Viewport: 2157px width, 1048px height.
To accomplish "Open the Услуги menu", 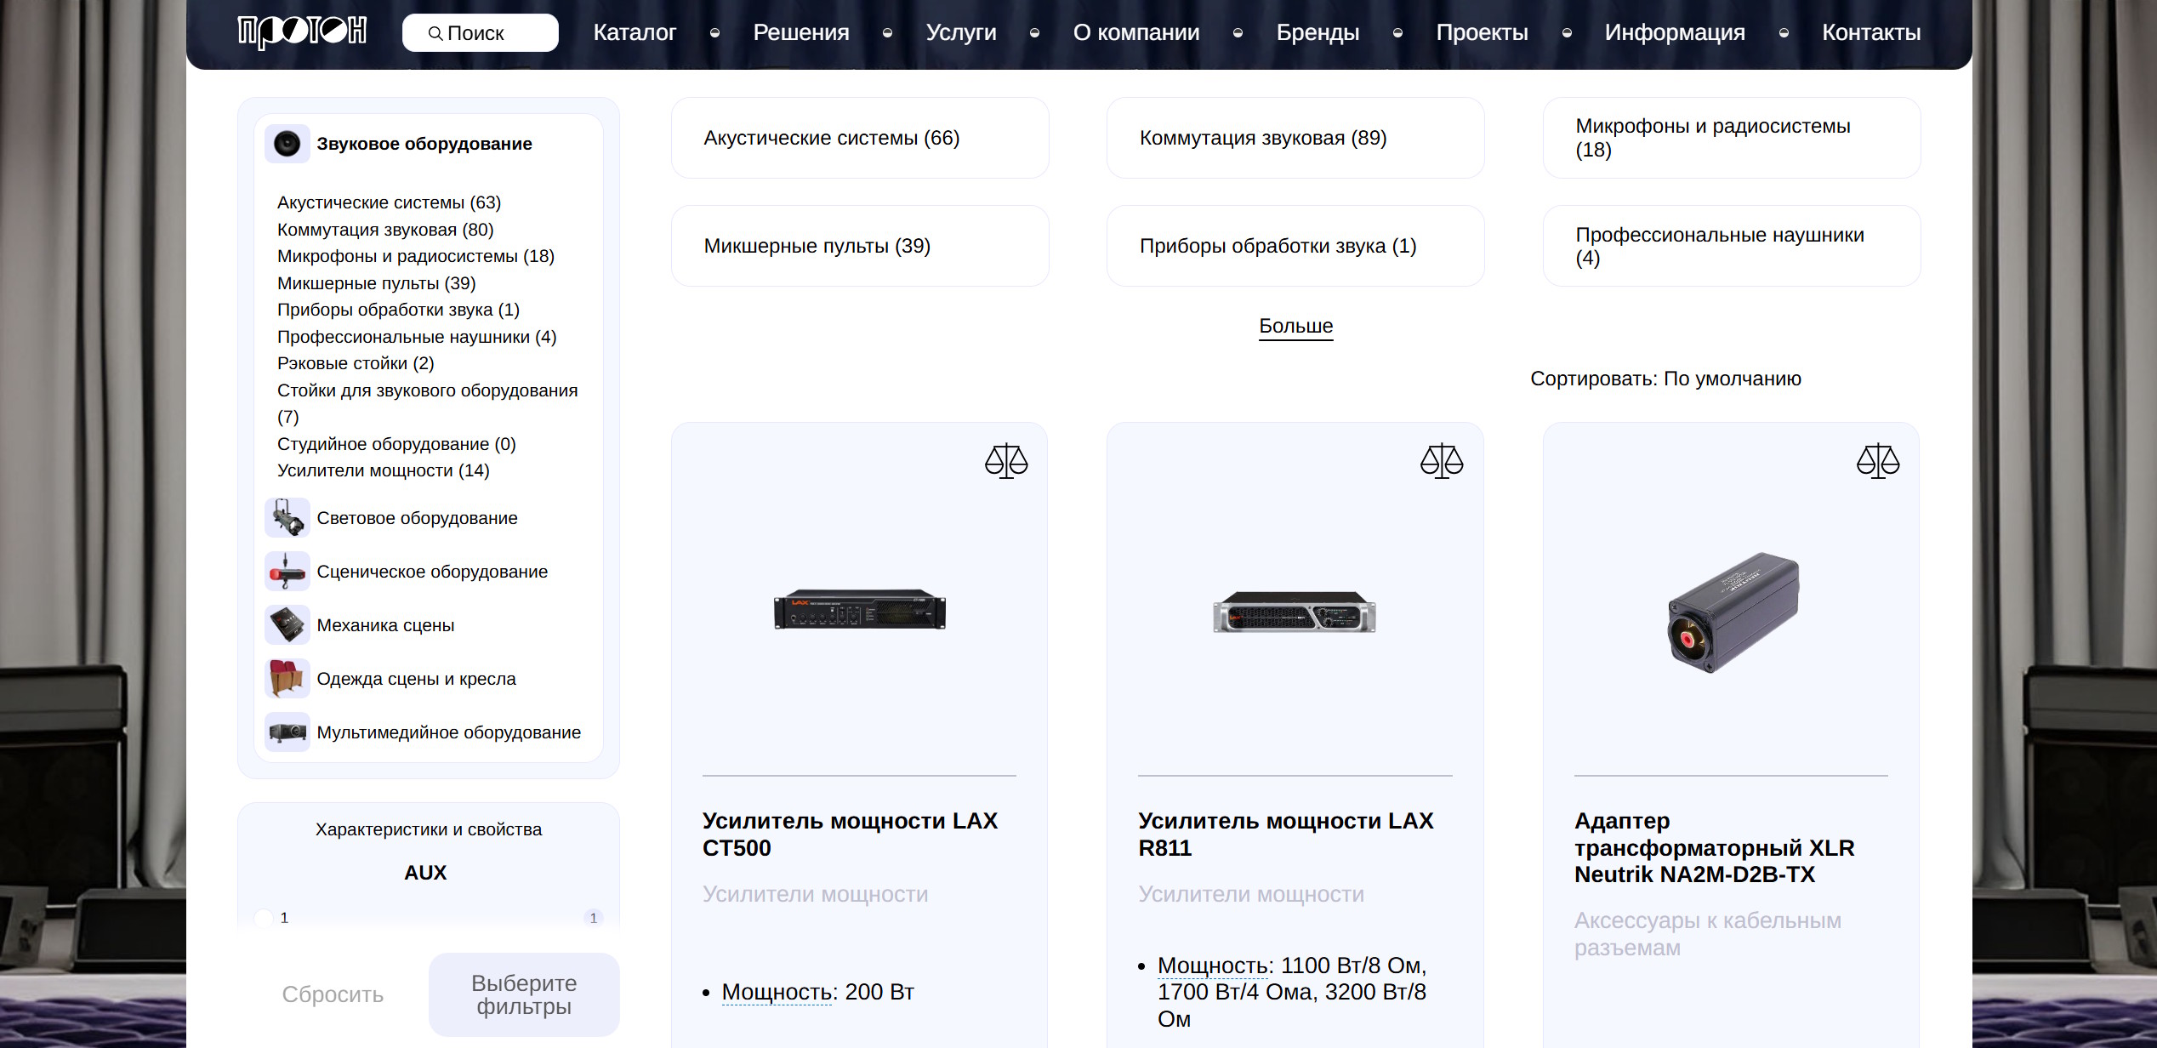I will click(961, 32).
